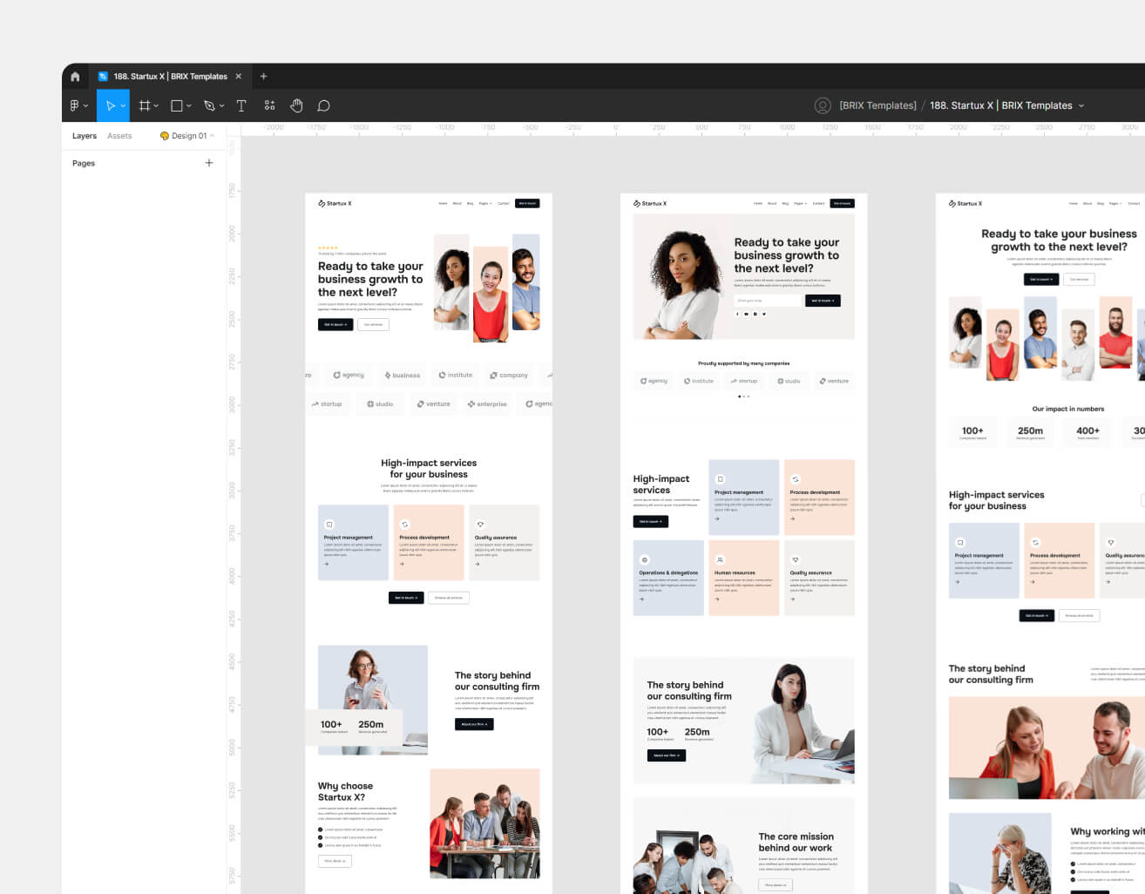1145x894 pixels.
Task: Open file name dropdown chevron in toolbar
Action: click(x=1081, y=106)
